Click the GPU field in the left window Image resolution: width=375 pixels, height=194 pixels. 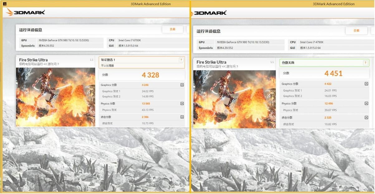[70, 40]
